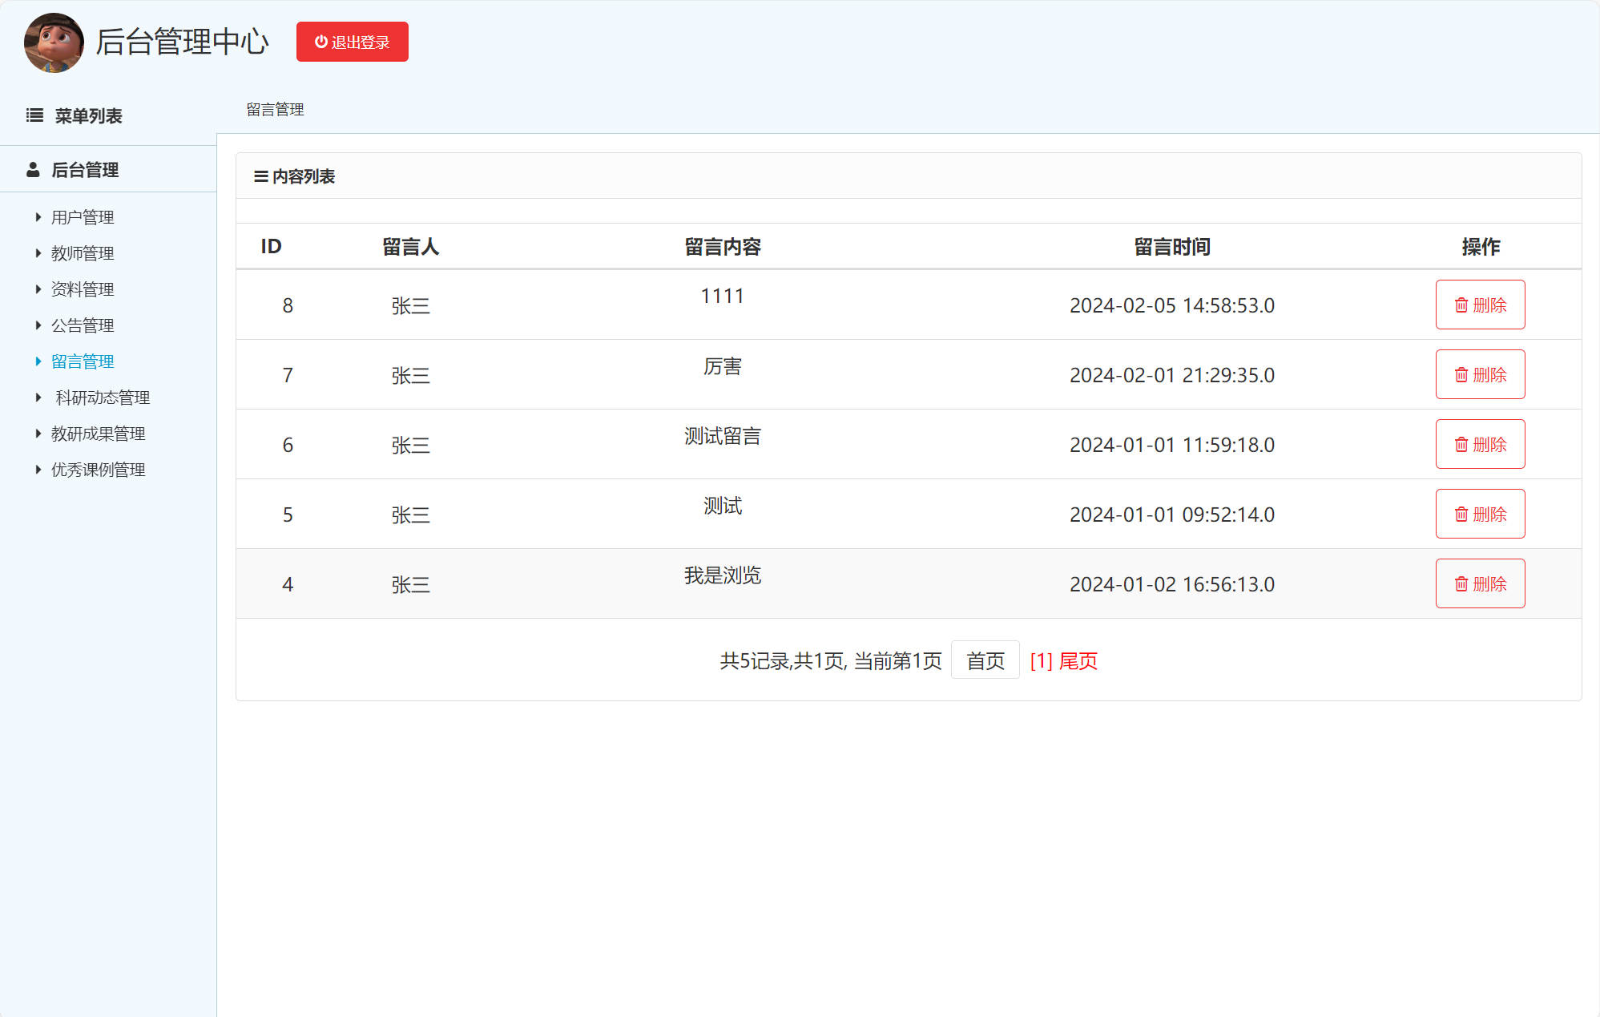This screenshot has height=1017, width=1600.
Task: Click trash icon for message ID 8
Action: [x=1461, y=305]
